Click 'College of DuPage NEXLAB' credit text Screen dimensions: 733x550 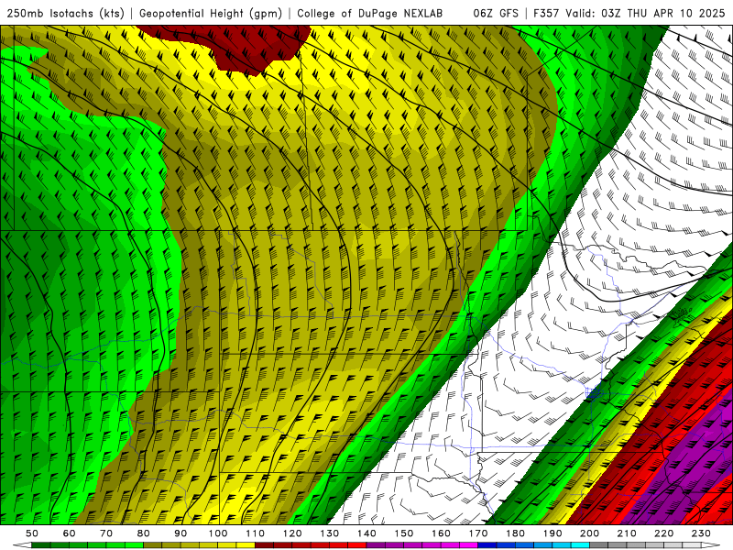[370, 13]
